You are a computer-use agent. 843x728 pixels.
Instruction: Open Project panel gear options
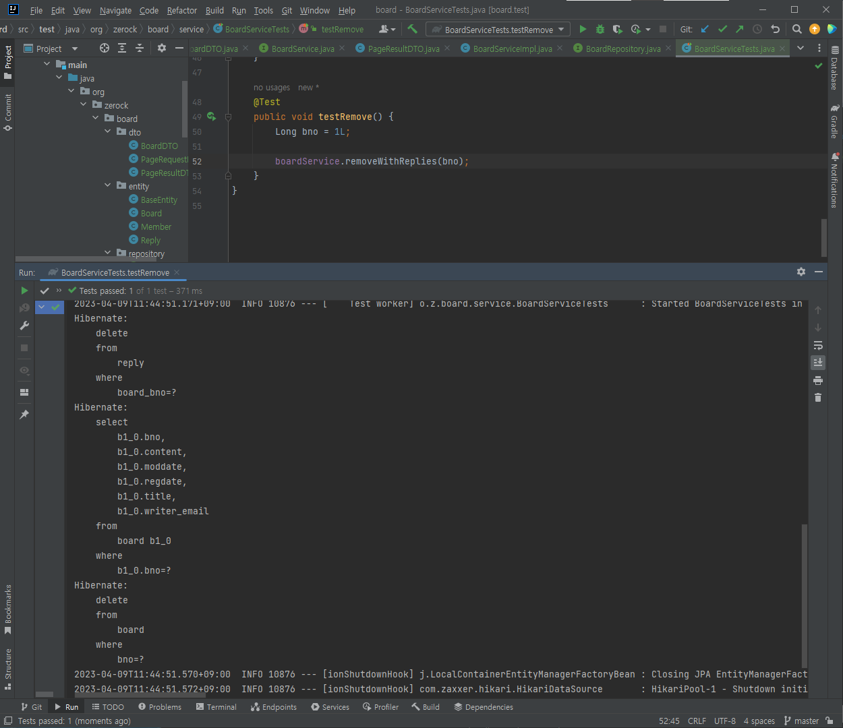162,48
